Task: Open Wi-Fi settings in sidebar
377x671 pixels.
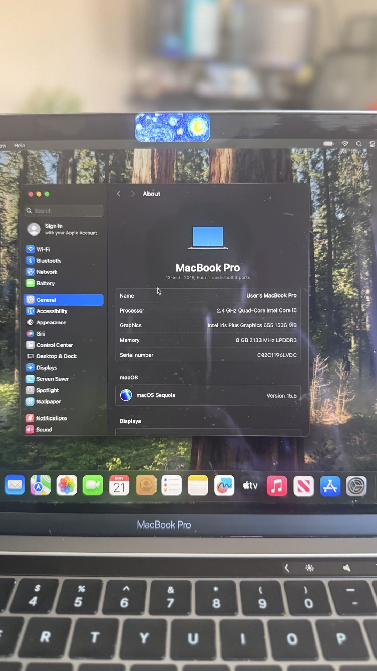Action: pos(38,249)
